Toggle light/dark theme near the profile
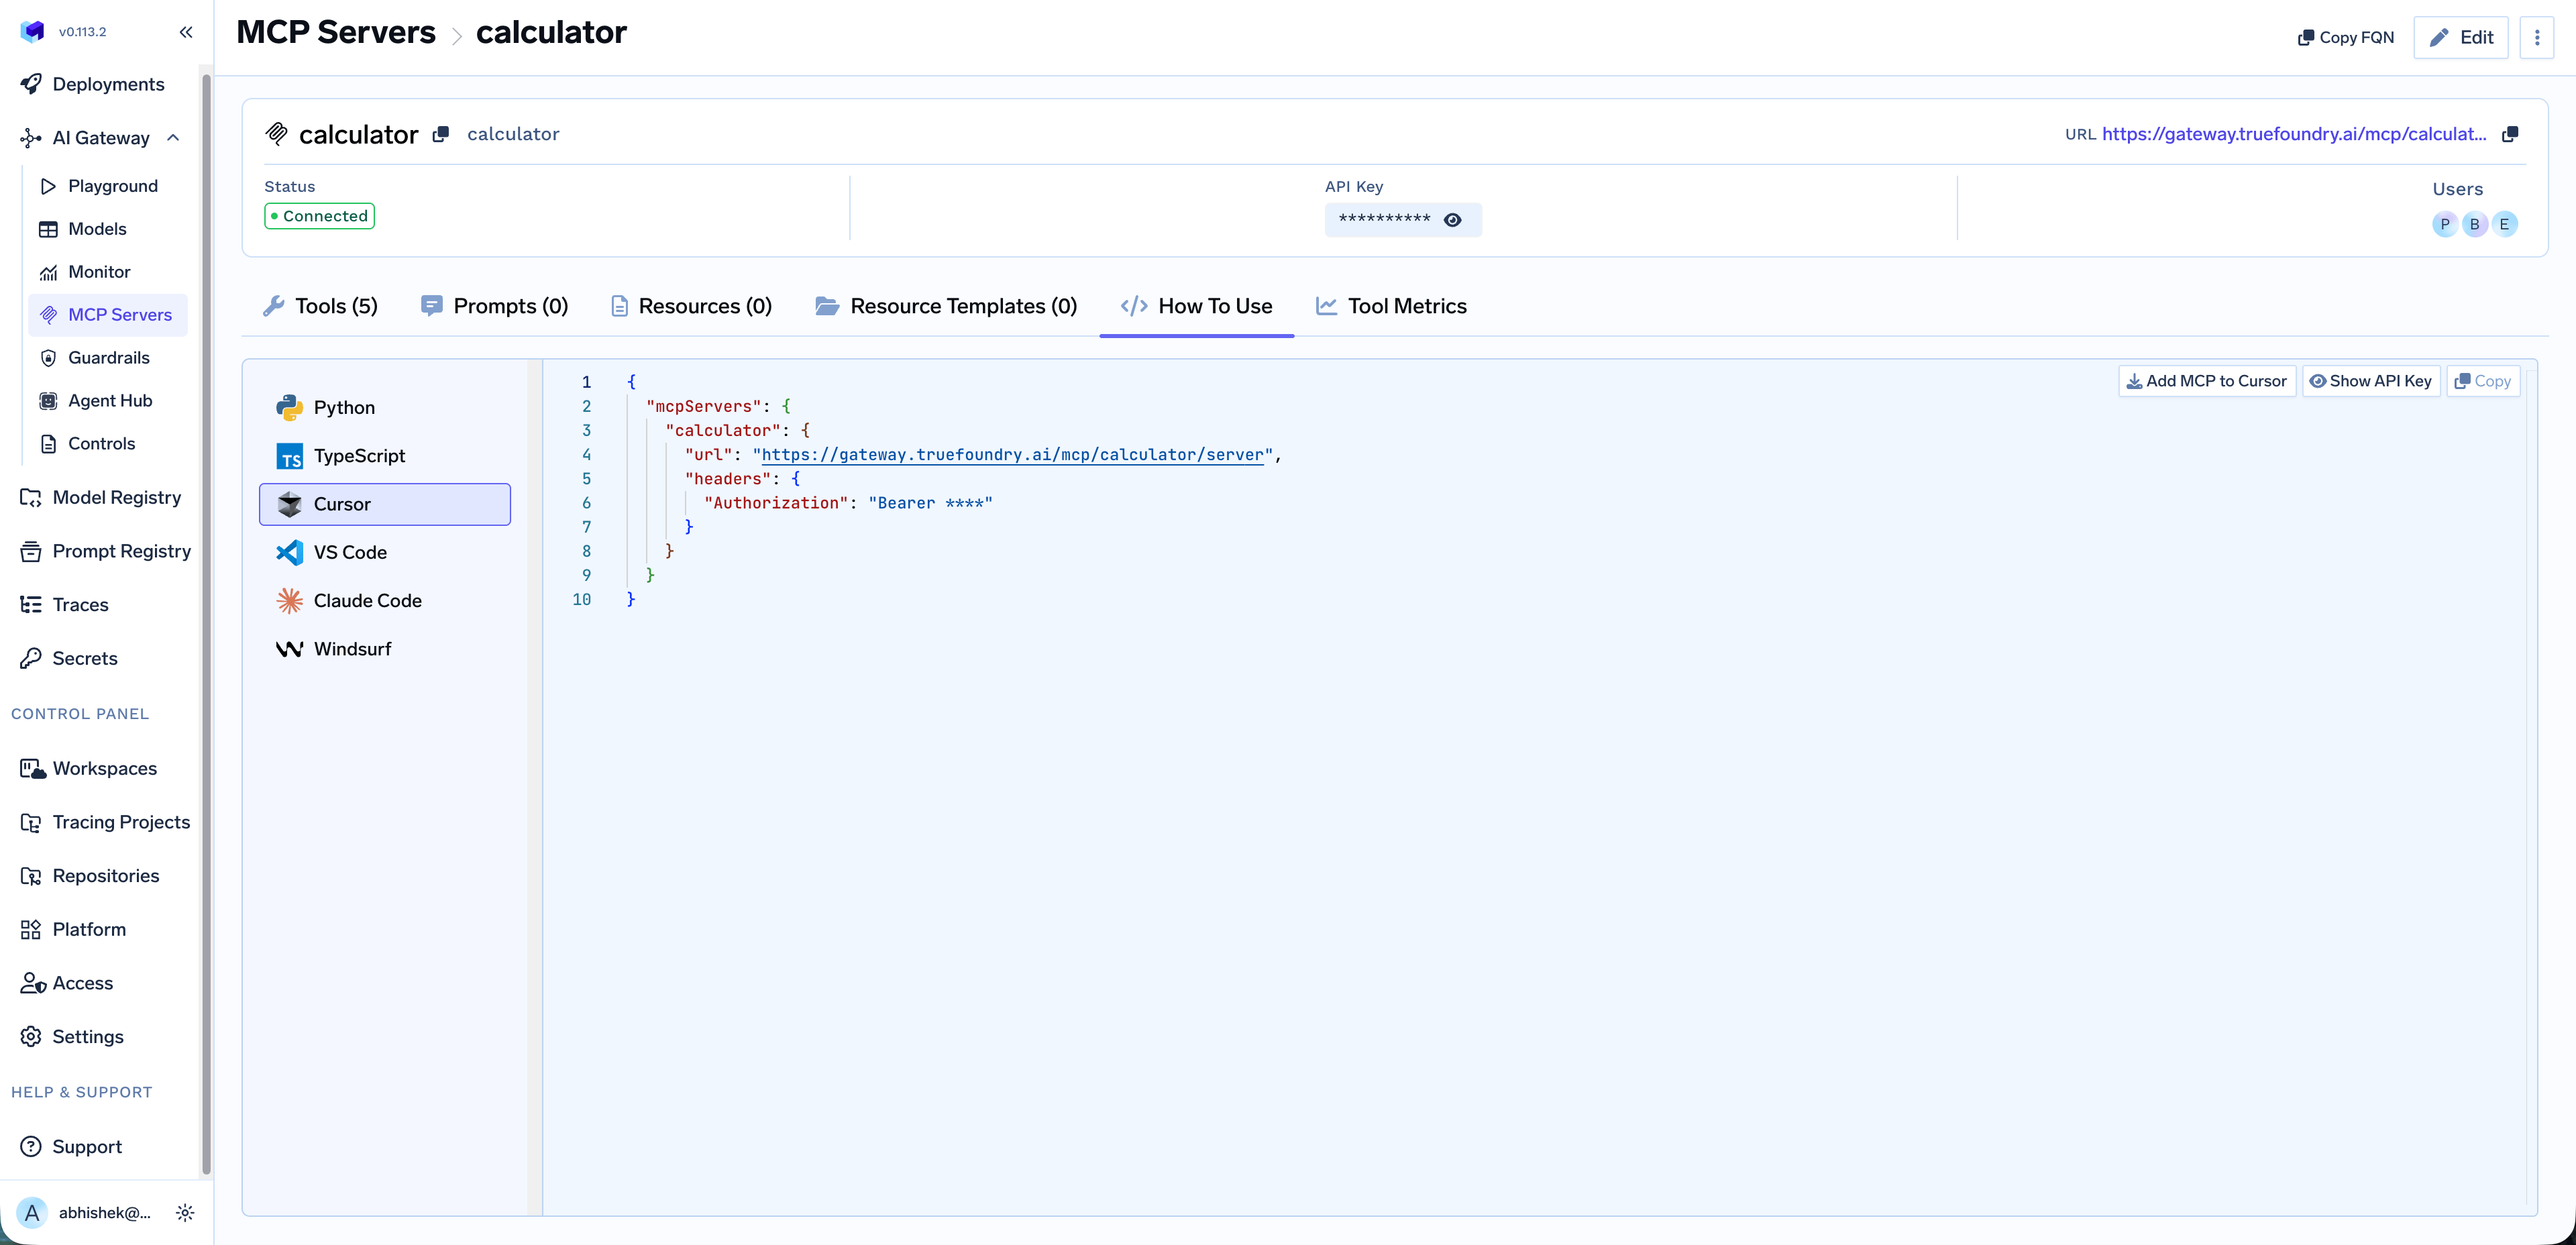This screenshot has width=2576, height=1245. tap(186, 1212)
